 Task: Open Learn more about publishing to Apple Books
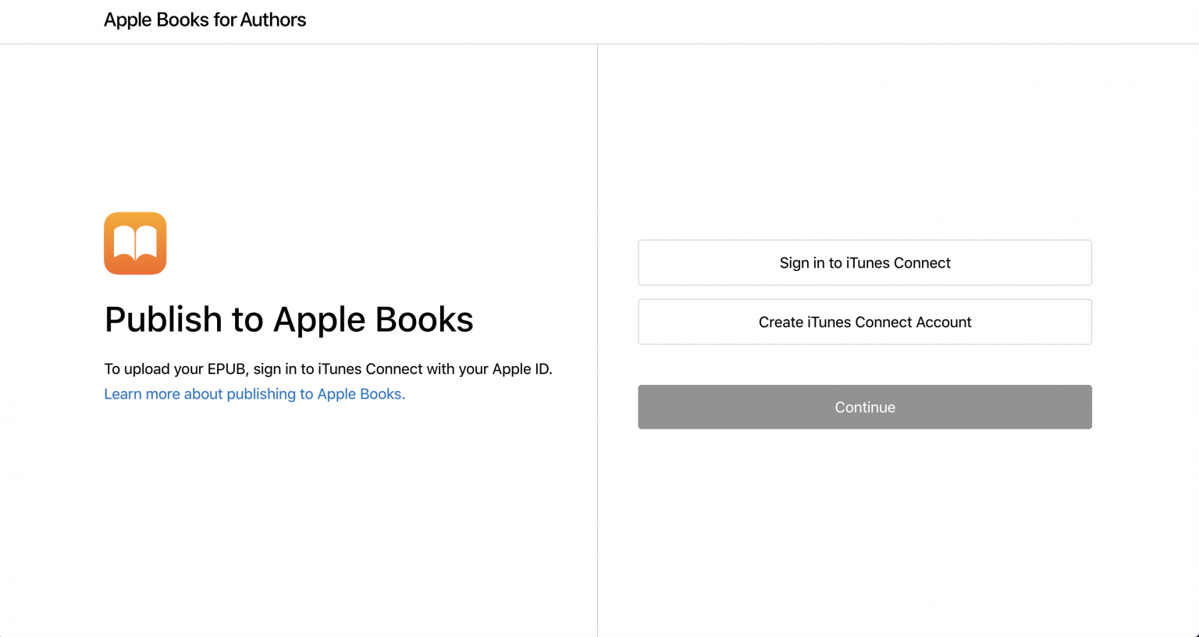(254, 393)
